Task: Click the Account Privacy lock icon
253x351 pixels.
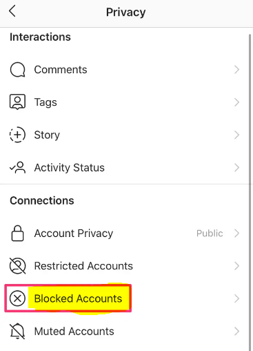Action: click(x=17, y=233)
